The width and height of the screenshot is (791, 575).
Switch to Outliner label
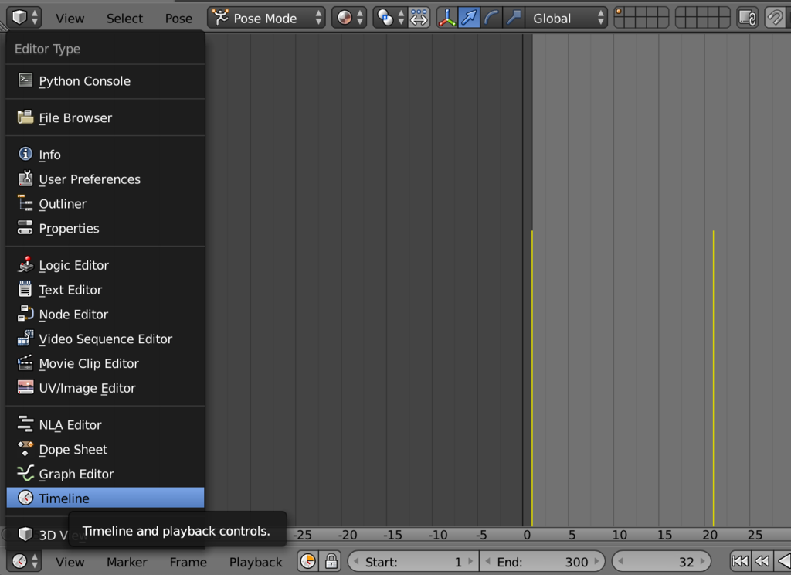(63, 204)
